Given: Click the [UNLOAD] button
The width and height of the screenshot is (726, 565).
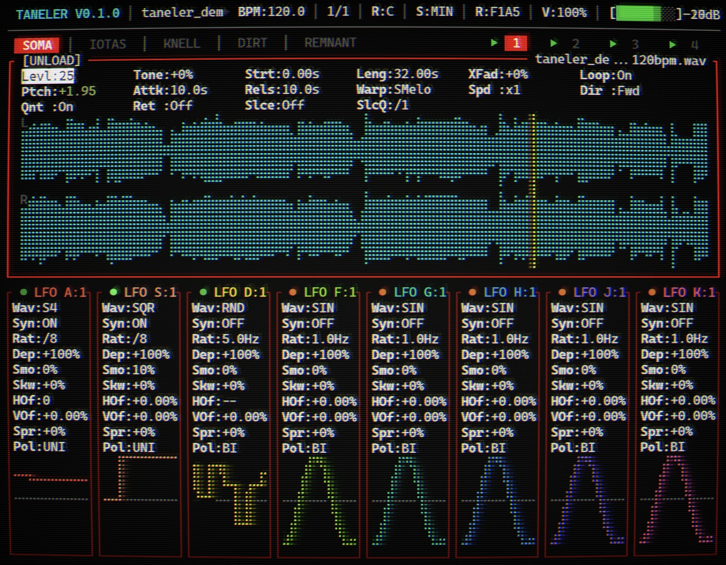Looking at the screenshot, I should (52, 61).
